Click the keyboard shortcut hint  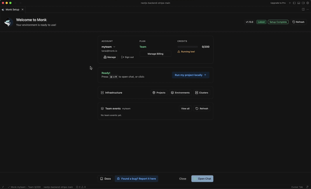(114, 77)
